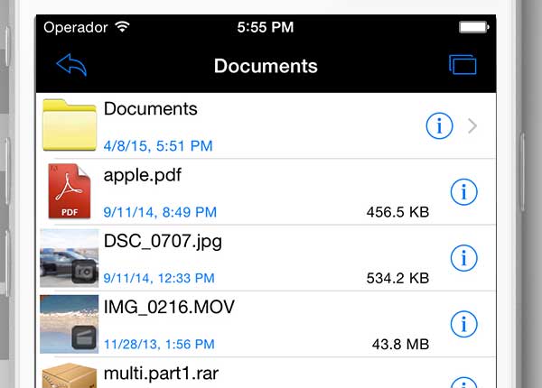Tap the Wi-Fi icon in status bar
This screenshot has height=388, width=542.
[x=122, y=27]
